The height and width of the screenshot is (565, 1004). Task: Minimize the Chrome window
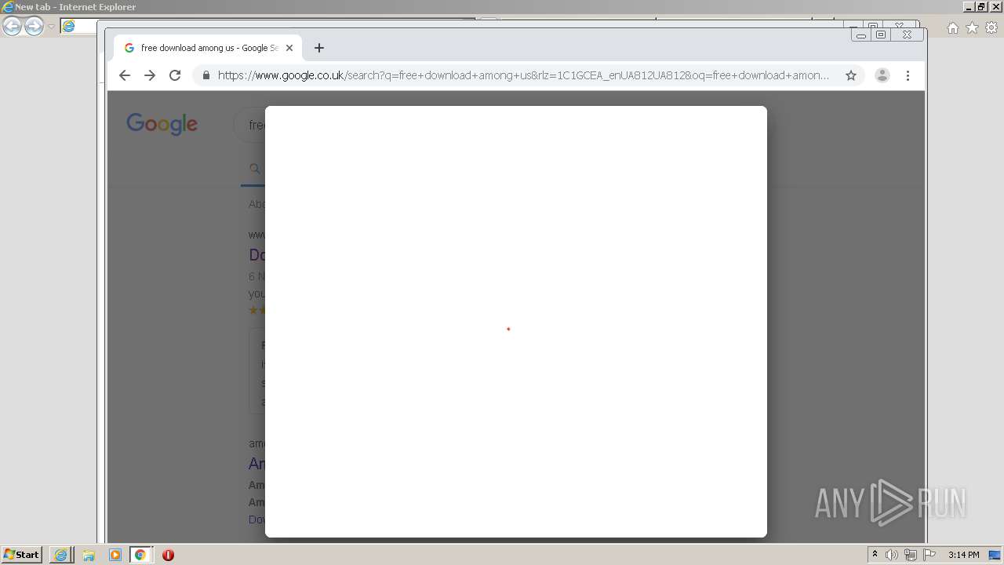tap(861, 35)
